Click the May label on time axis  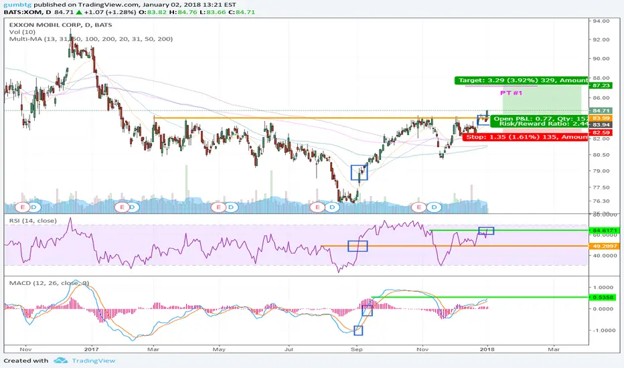219,349
